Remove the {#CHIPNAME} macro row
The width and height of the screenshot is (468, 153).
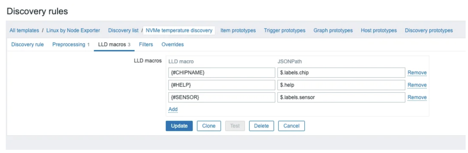click(x=417, y=73)
